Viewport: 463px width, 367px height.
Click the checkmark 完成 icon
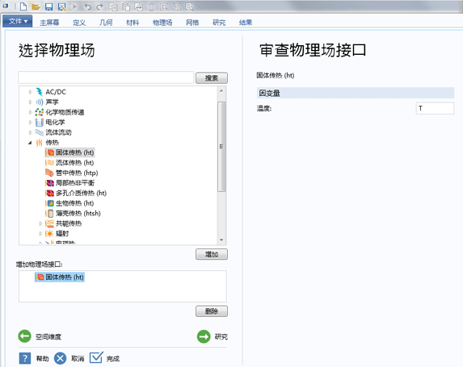point(96,357)
